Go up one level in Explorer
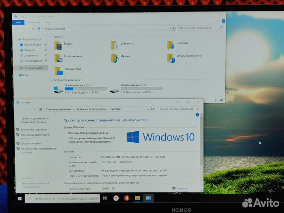 coord(33,29)
